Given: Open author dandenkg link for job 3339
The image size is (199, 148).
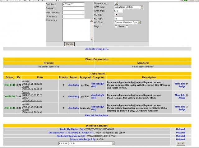Looking at the screenshot, I should click(x=74, y=97).
